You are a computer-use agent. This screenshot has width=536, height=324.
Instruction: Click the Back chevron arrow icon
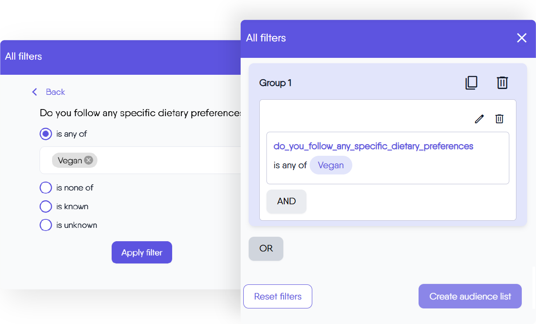click(x=35, y=92)
